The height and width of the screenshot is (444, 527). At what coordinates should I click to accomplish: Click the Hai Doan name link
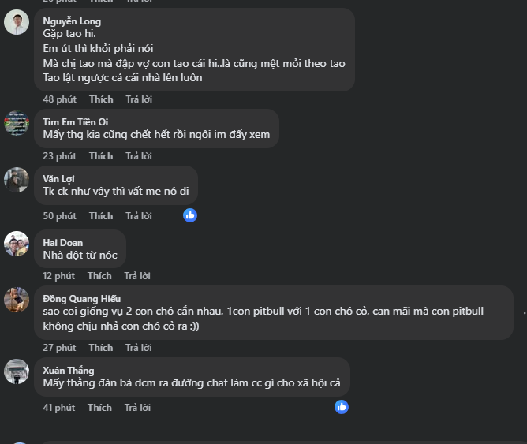tap(62, 242)
